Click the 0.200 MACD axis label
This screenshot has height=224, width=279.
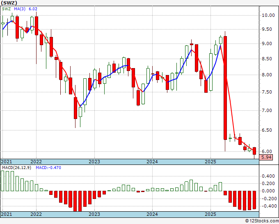point(268,184)
